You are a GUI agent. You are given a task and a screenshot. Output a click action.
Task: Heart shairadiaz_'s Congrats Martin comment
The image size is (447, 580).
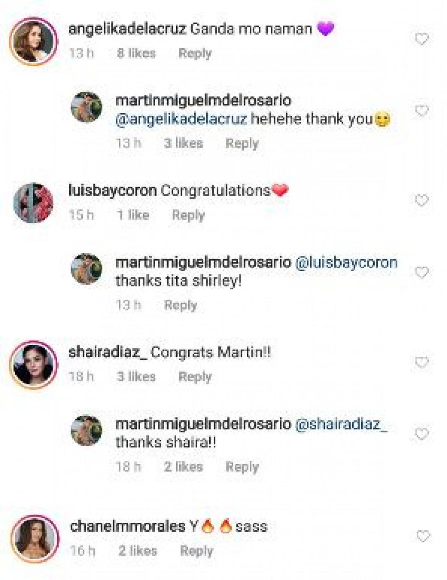(422, 362)
